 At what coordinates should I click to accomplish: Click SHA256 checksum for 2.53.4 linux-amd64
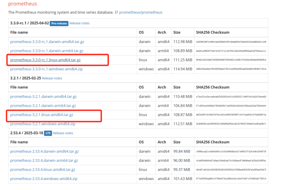pyautogui.click(x=231, y=170)
